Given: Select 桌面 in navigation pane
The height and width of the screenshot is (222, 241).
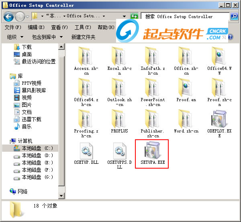Looking at the screenshot, I should point(22,54).
